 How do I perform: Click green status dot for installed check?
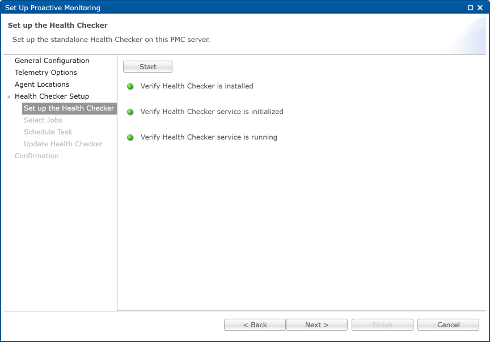tap(130, 86)
